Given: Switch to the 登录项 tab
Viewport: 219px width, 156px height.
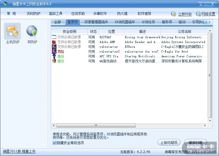Looking at the screenshot, I should click(73, 22).
